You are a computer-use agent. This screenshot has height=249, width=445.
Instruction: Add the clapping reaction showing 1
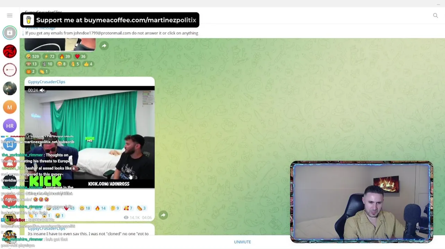[44, 72]
